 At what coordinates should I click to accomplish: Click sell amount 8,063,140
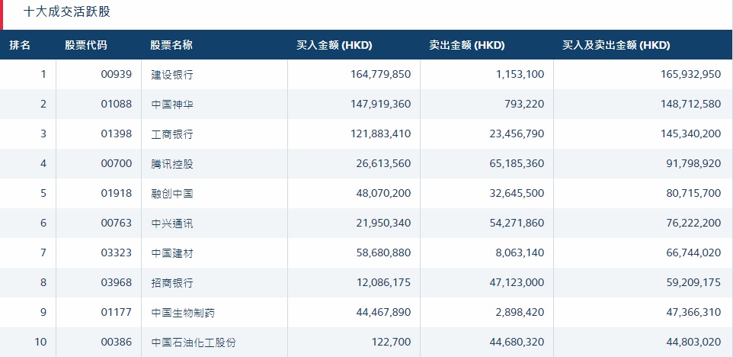click(520, 252)
